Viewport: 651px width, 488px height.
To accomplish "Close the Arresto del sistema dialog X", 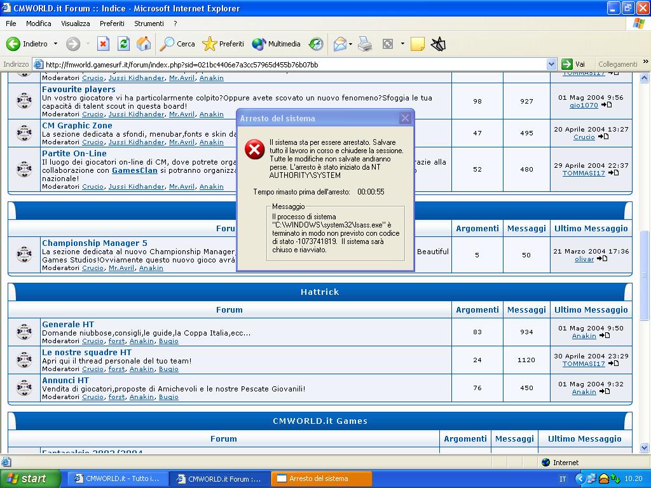I will coord(405,118).
